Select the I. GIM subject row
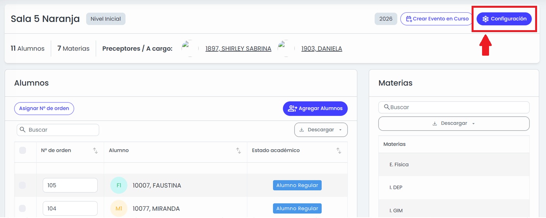 (x=454, y=209)
